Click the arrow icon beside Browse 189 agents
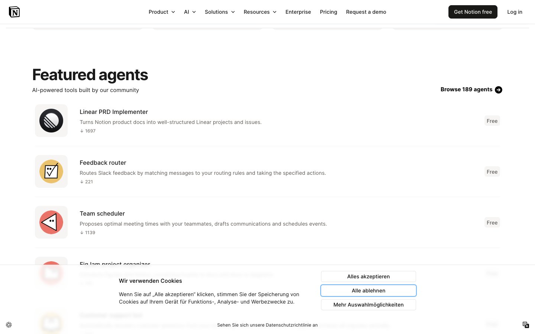The width and height of the screenshot is (535, 334). coord(499,90)
